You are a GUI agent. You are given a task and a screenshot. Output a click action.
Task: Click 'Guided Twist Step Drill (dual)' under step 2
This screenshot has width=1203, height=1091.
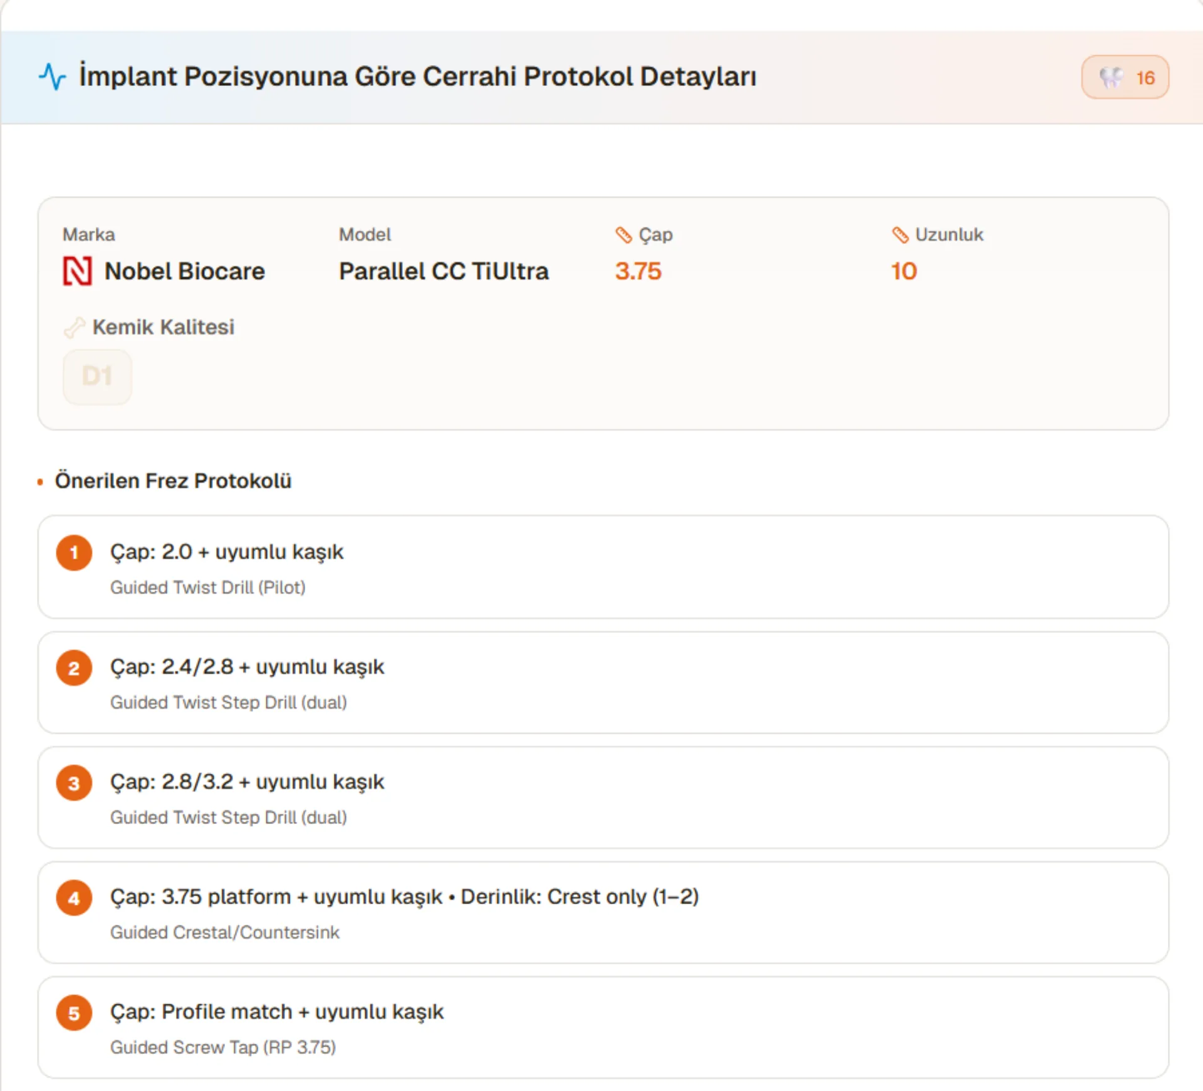(229, 702)
